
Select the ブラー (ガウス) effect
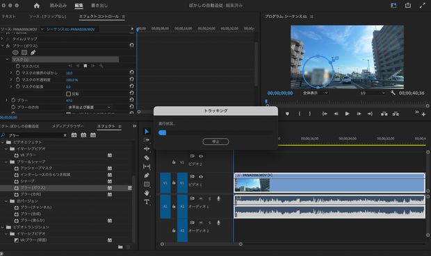coord(33,188)
